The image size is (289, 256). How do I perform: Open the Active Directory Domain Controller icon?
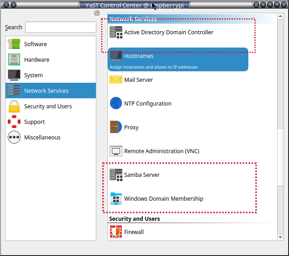tap(116, 32)
